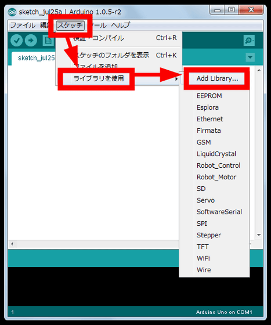Viewport: 271px width, 325px height.
Task: Click the horizontal scroll-left arrow
Action: point(12,244)
